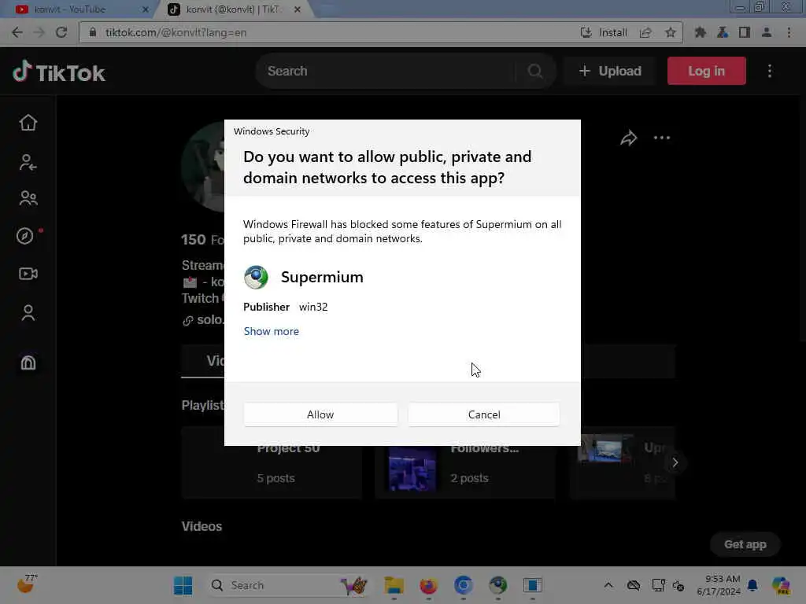
Task: Open weather widget showing 77°
Action: click(x=27, y=584)
